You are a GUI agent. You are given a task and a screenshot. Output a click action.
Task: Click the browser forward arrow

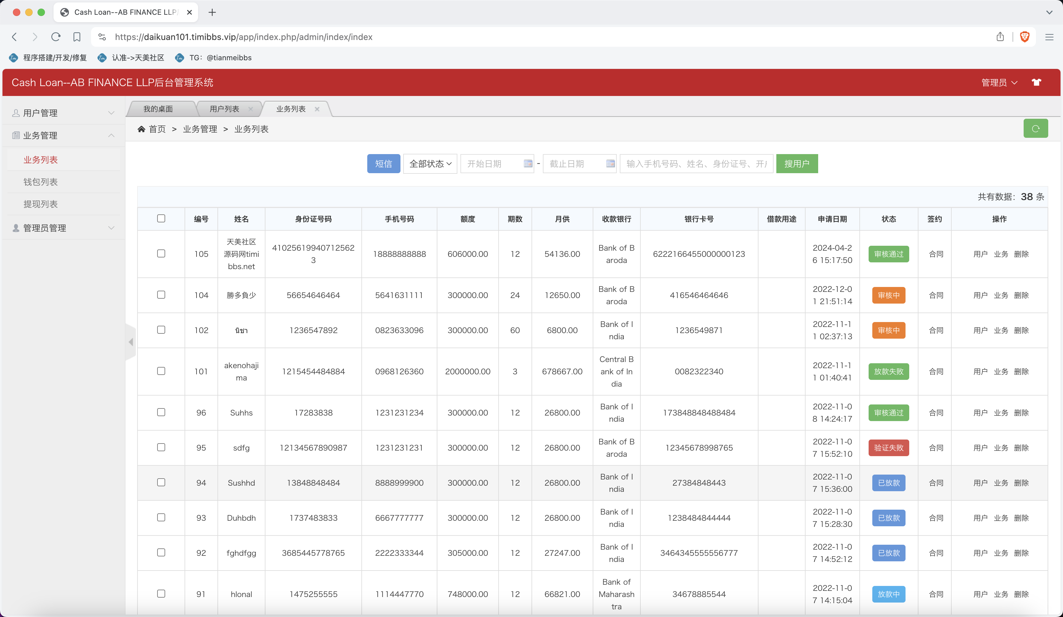(x=35, y=37)
